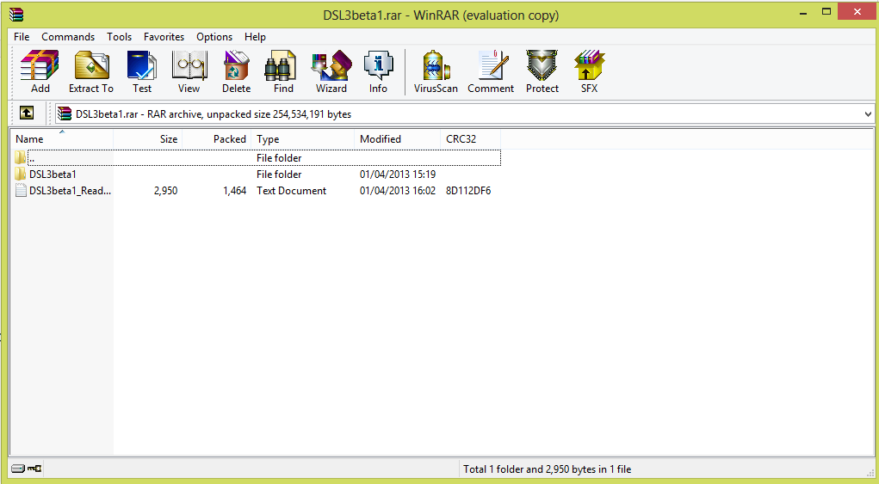Maximize the WinRAR window
Image resolution: width=879 pixels, height=484 pixels.
826,12
